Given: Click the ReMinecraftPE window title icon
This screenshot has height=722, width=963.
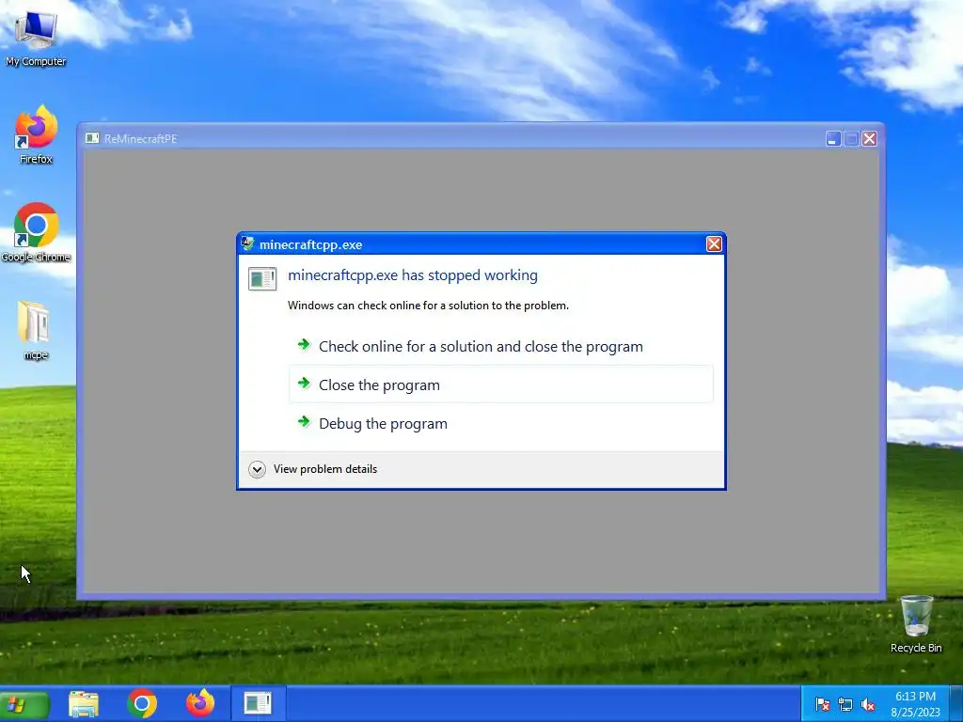Looking at the screenshot, I should pyautogui.click(x=92, y=138).
